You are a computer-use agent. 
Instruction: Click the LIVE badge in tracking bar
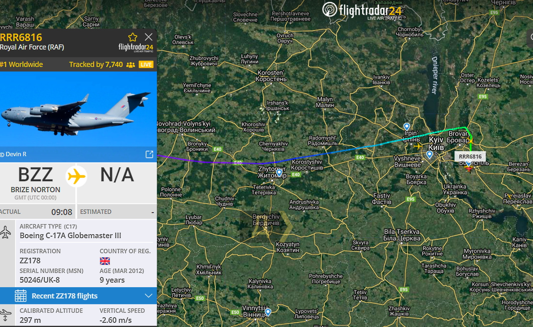pos(146,64)
